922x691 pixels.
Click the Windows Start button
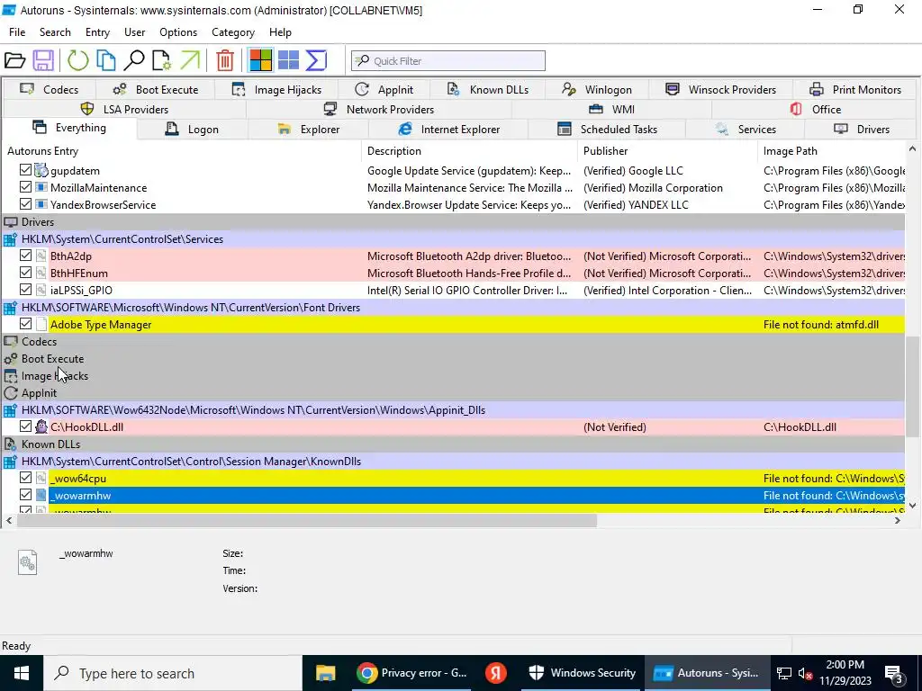22,673
